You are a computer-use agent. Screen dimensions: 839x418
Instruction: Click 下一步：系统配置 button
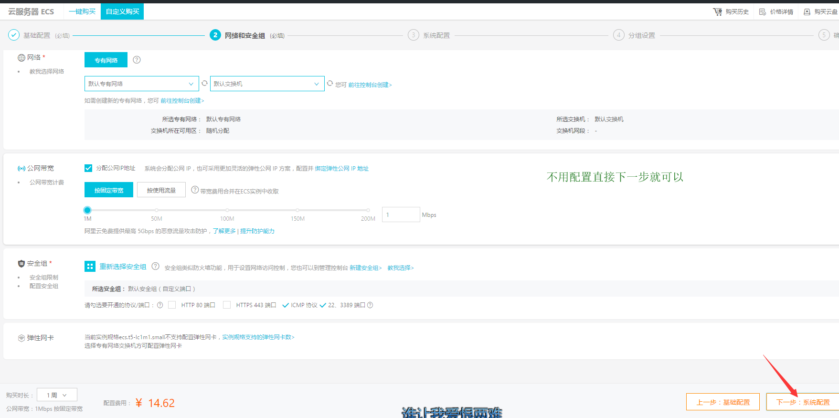803,402
